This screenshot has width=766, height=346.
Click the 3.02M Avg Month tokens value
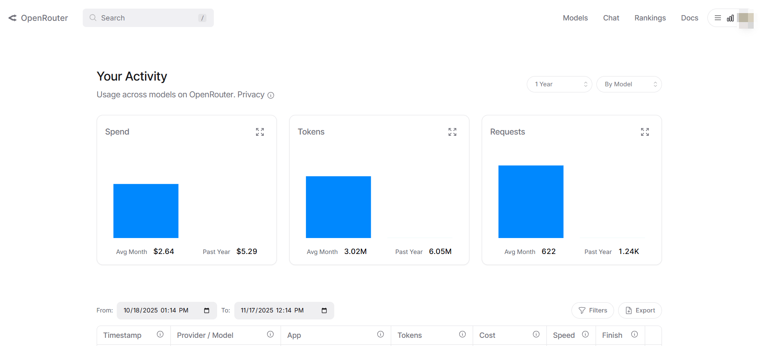coord(355,252)
